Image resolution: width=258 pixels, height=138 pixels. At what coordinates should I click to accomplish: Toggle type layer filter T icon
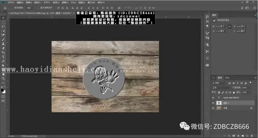[x=238, y=83]
